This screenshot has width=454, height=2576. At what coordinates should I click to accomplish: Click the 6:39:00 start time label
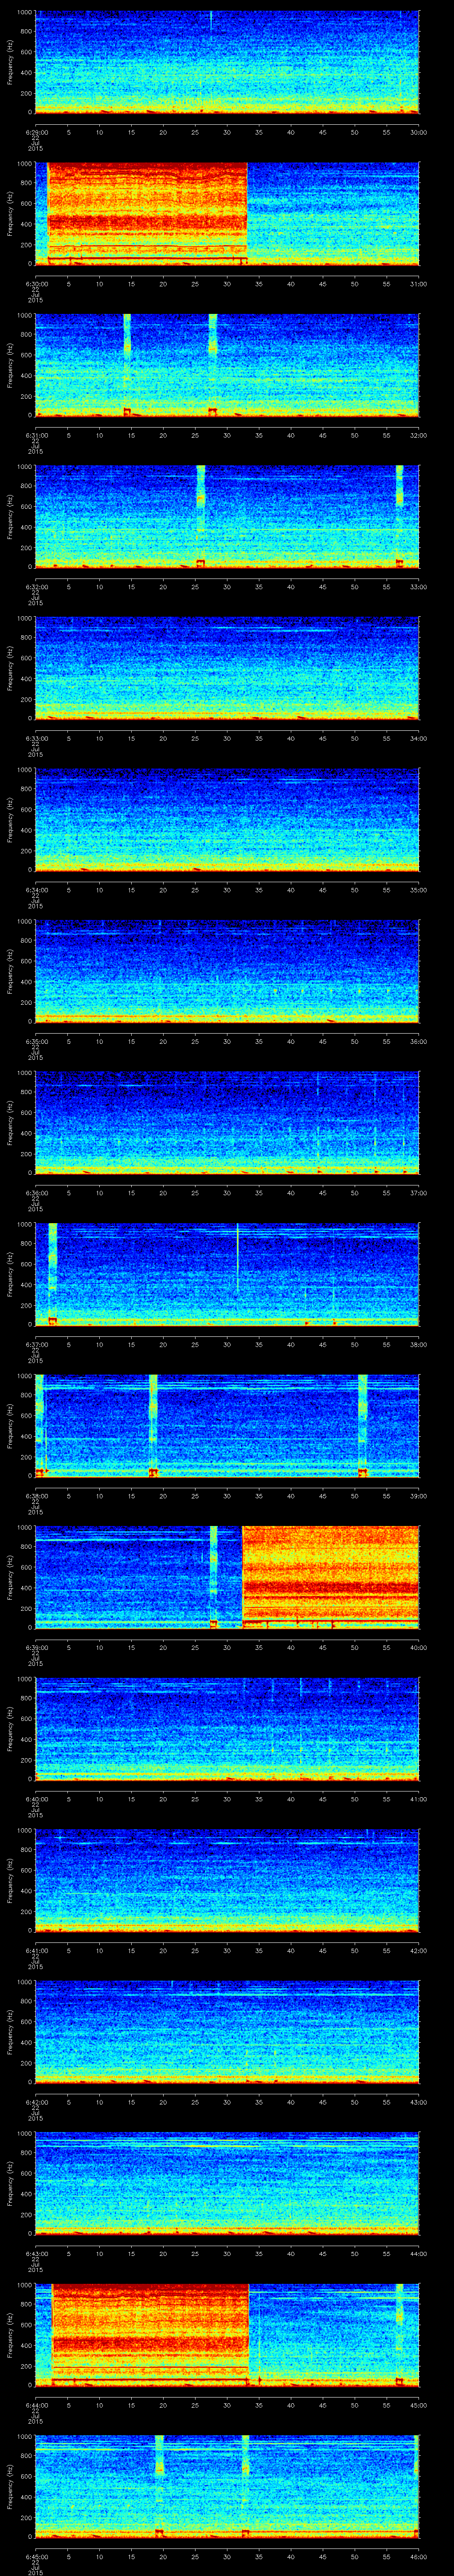tap(35, 1647)
